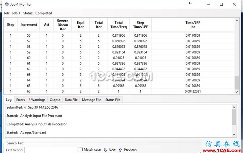This screenshot has width=243, height=153.
Task: Close the Job-1 Monitor window
Action: click(234, 4)
